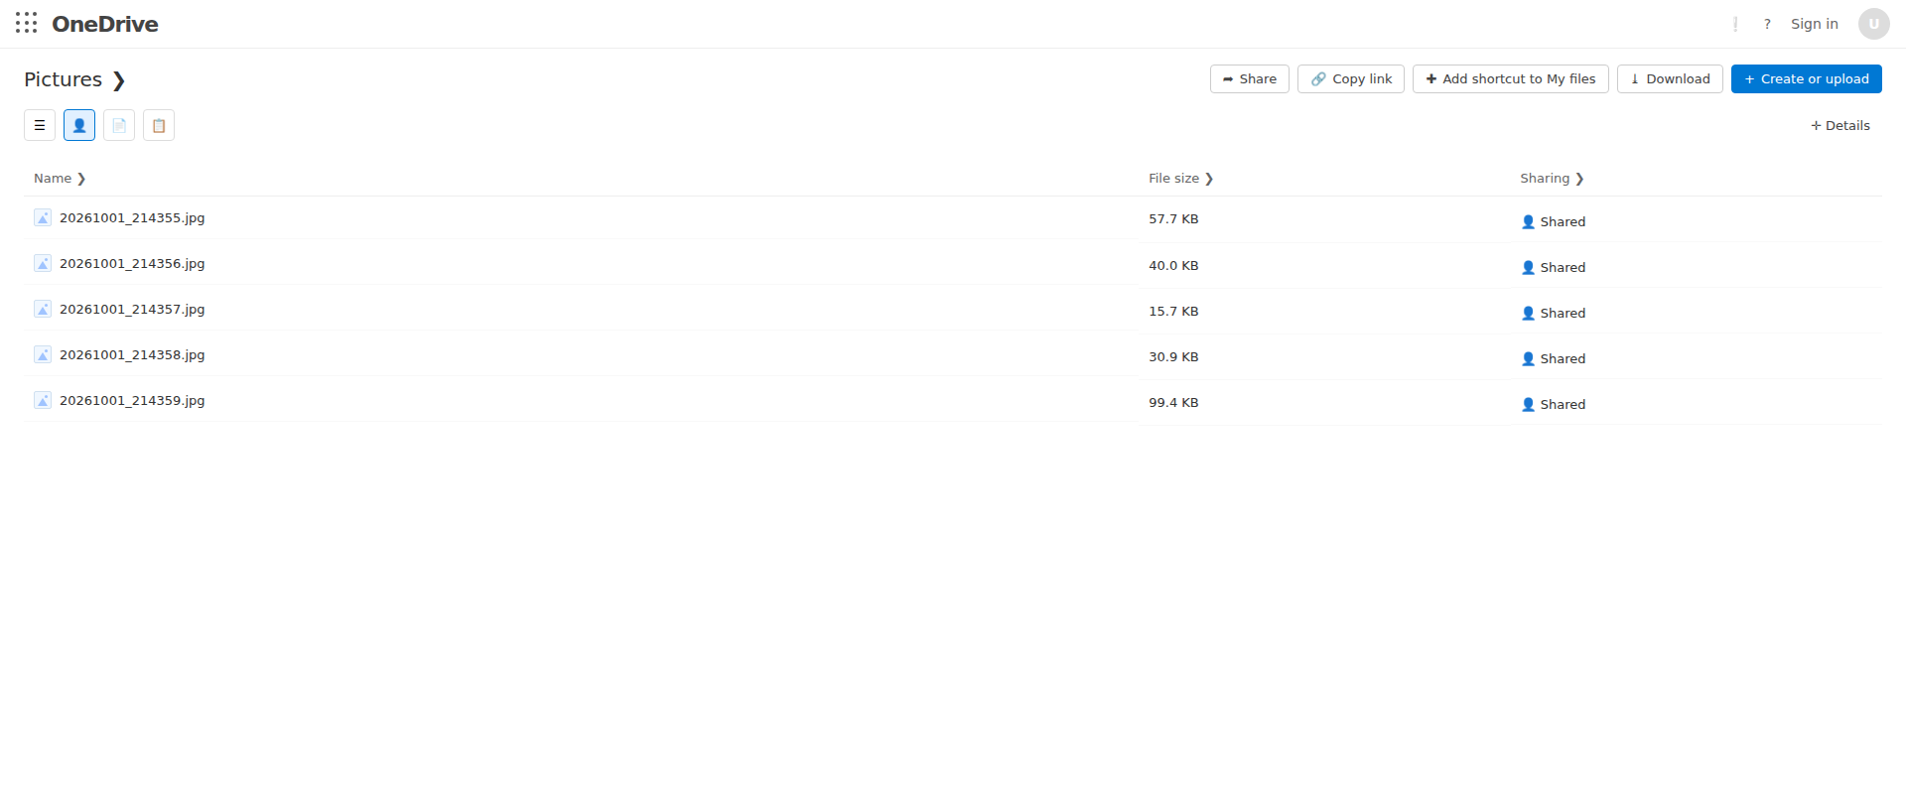This screenshot has height=801, width=1906.
Task: Toggle the document-icon view button
Action: click(x=119, y=125)
